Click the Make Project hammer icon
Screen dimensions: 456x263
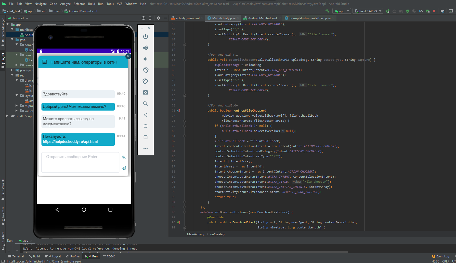pos(328,11)
